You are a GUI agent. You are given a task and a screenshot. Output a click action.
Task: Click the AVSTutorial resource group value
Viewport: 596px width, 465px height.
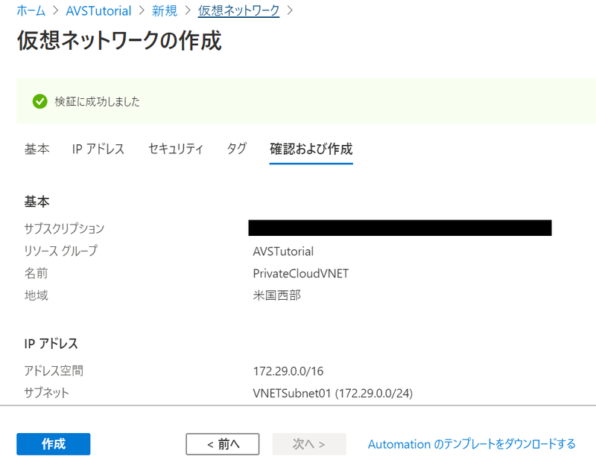pos(283,251)
